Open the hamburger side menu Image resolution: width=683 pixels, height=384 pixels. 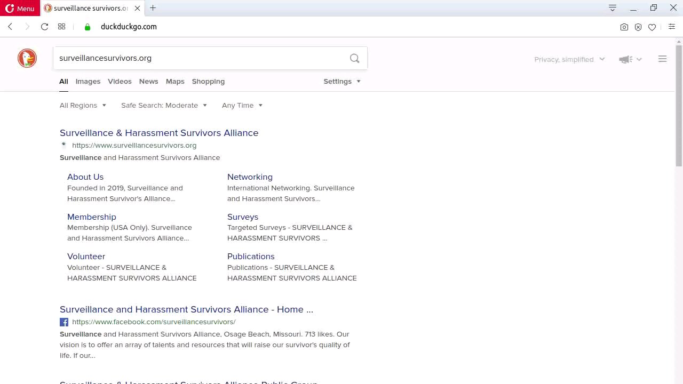[x=663, y=59]
